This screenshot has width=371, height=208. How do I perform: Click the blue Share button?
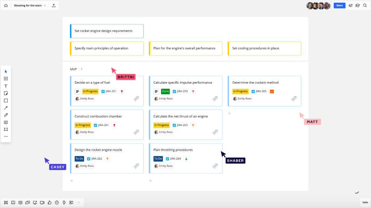tap(339, 6)
